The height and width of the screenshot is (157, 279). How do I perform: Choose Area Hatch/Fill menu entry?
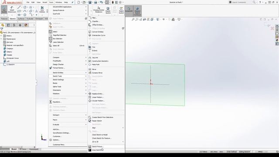(106, 150)
